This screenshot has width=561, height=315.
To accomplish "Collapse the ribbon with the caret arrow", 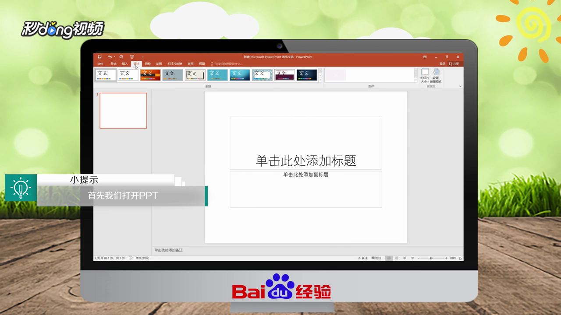I will [x=460, y=87].
